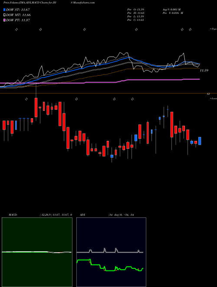
Task: Click the ADX '(14 day) 0, +54, -54' parameters
Action: (x=121, y=215)
